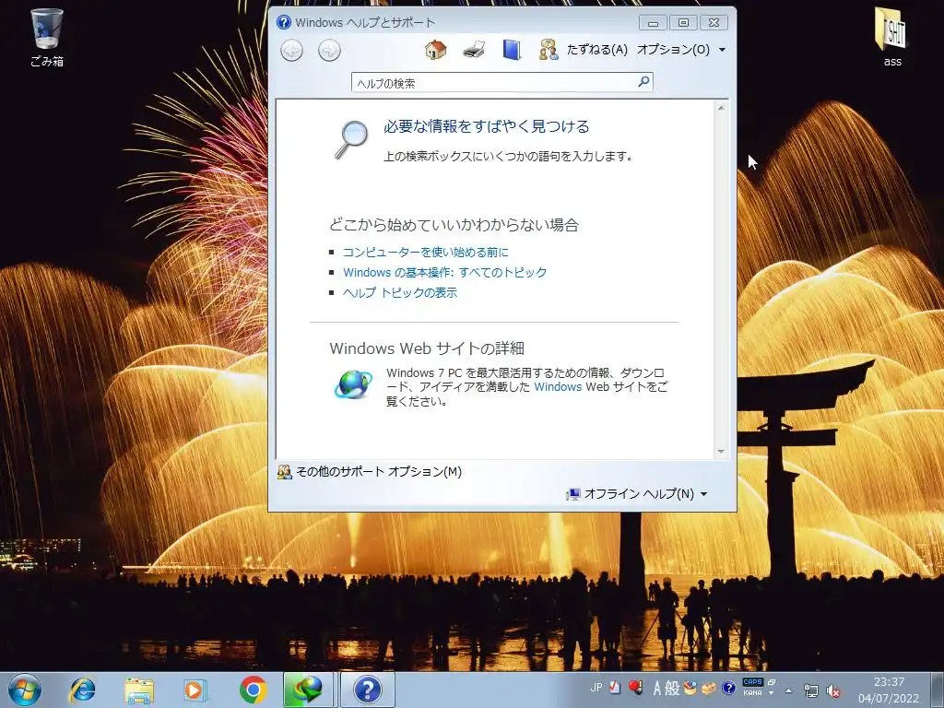Click the Windows ヘルプとサポート title bar icon
This screenshot has width=944, height=708.
(x=284, y=22)
